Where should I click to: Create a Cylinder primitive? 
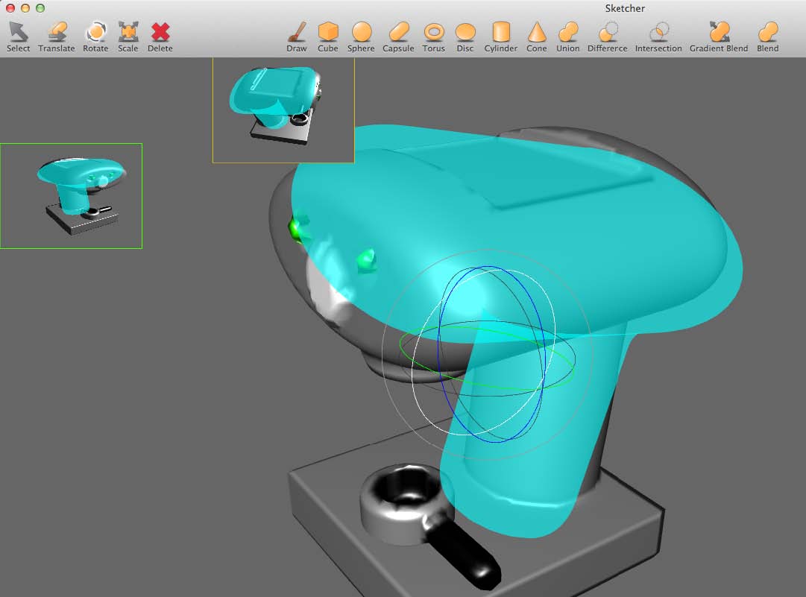pyautogui.click(x=500, y=37)
